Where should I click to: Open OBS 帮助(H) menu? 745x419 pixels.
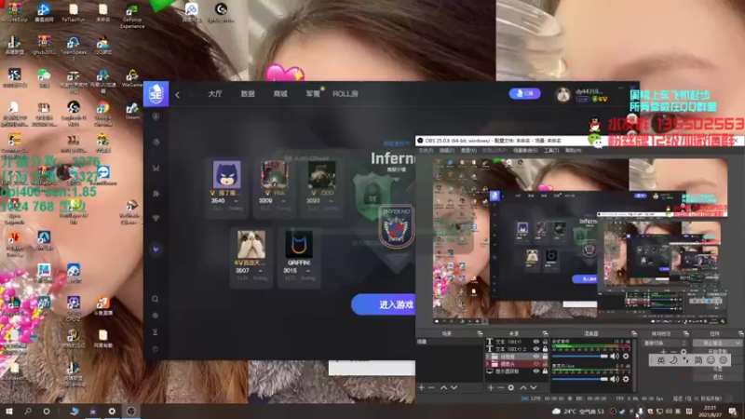[x=573, y=151]
